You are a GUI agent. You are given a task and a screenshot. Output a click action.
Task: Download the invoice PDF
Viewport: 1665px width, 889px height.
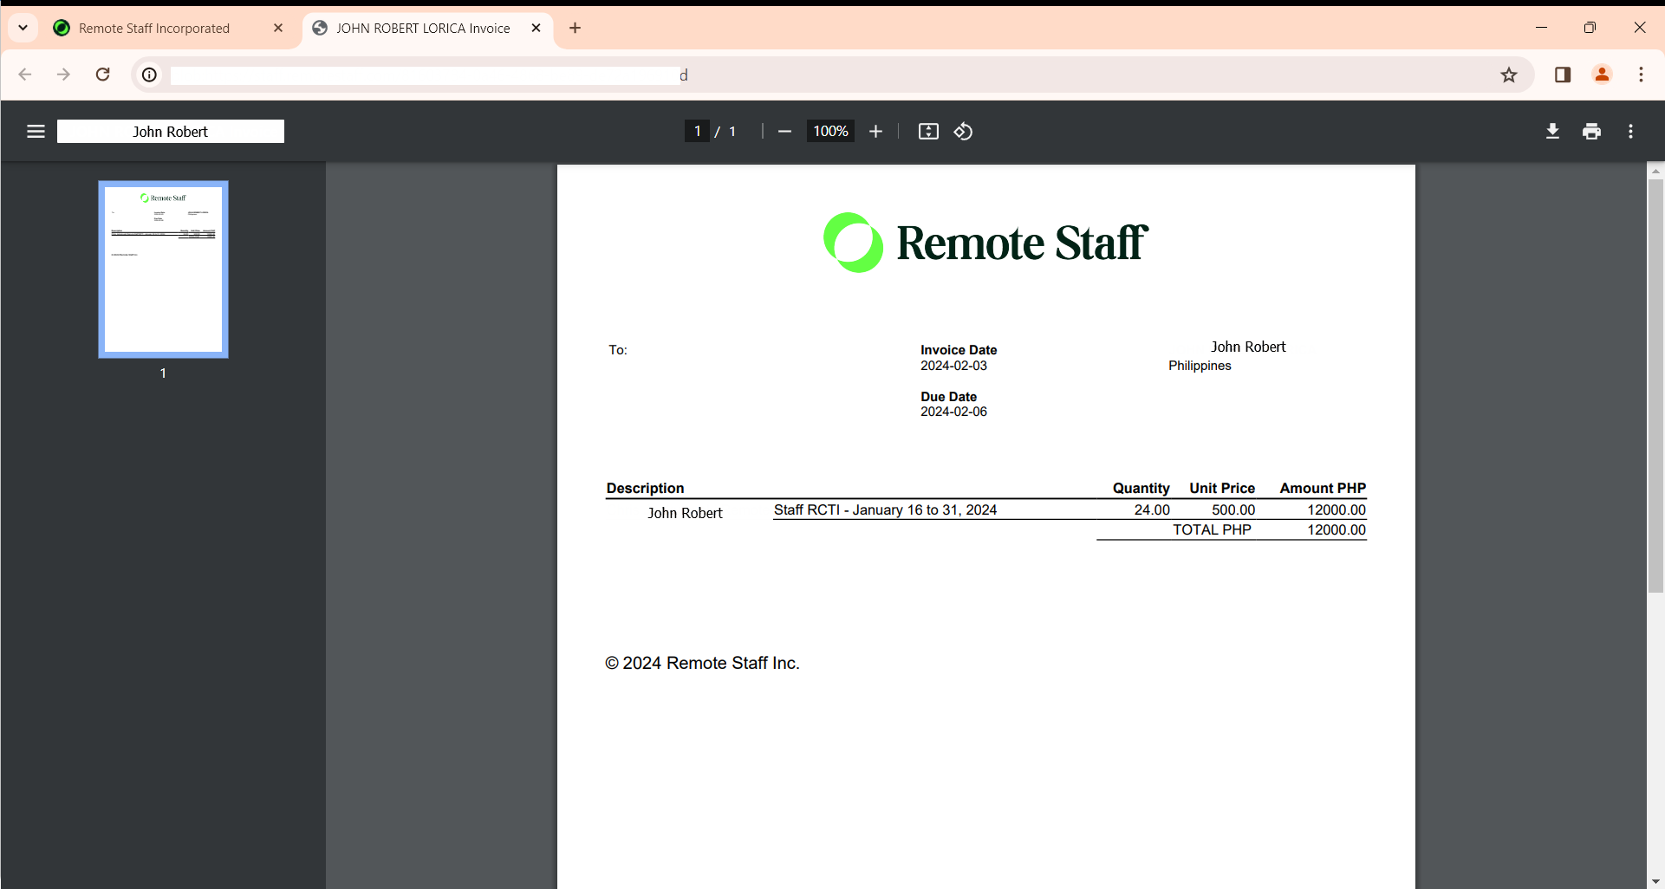point(1552,132)
